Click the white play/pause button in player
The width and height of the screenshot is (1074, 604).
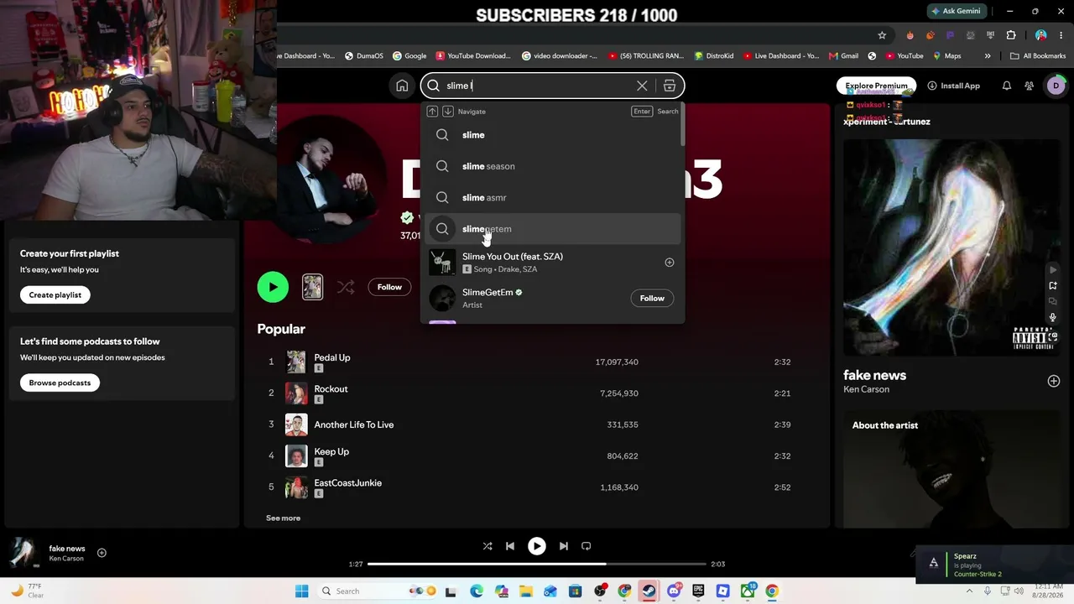537,546
